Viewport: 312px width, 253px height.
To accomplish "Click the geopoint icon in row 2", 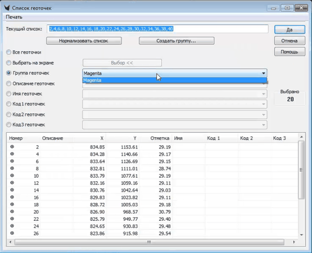I will click(12, 147).
